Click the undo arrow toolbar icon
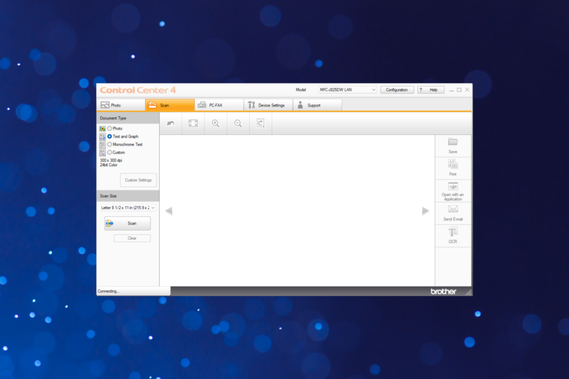569x379 pixels. 171,123
